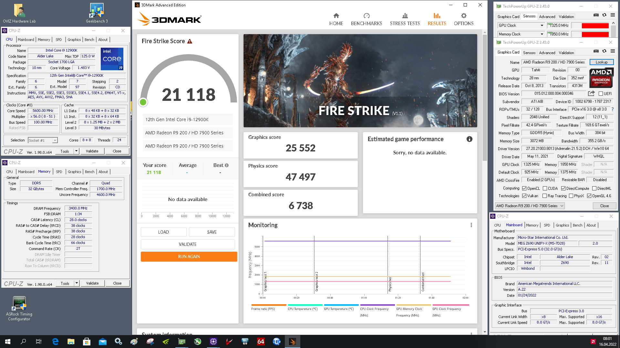The image size is (620, 348).
Task: Click the Estimated game performance info icon
Action: [470, 139]
